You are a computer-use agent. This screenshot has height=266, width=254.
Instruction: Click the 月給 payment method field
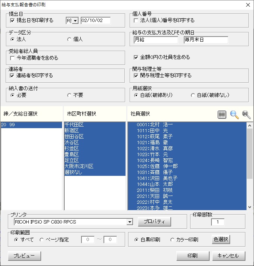click(156, 40)
